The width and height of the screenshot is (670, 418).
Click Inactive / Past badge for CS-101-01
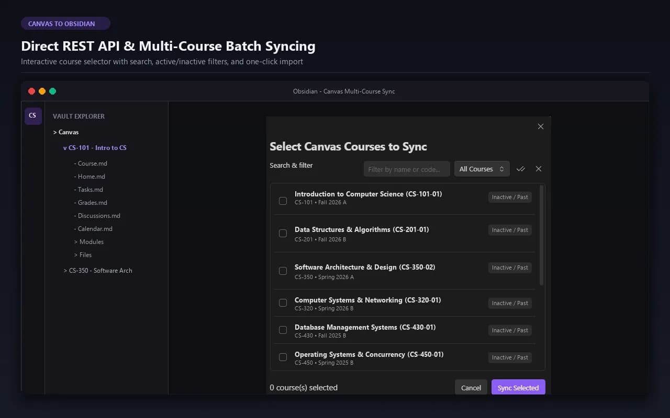(510, 197)
